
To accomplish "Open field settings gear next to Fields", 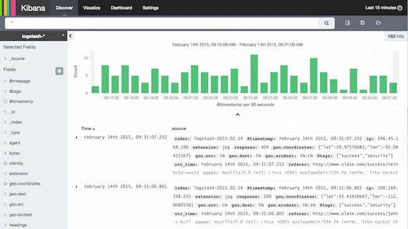I will click(59, 71).
